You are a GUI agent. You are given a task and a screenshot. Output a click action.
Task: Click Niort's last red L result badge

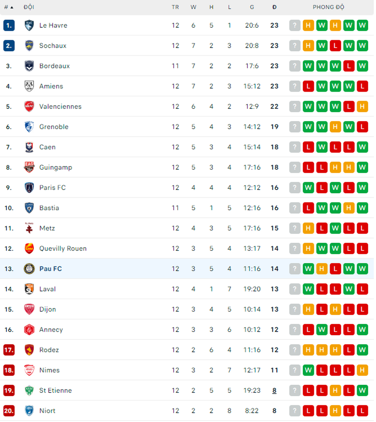[x=362, y=411]
